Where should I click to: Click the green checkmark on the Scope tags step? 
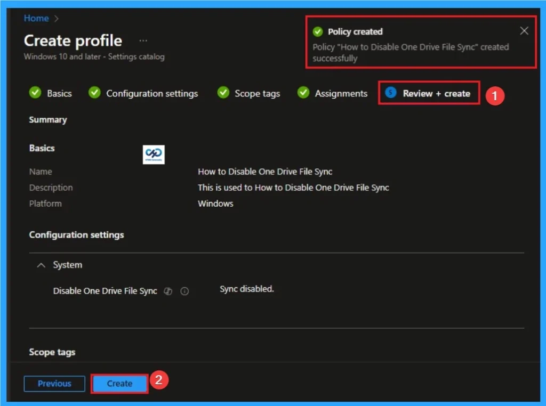(223, 93)
